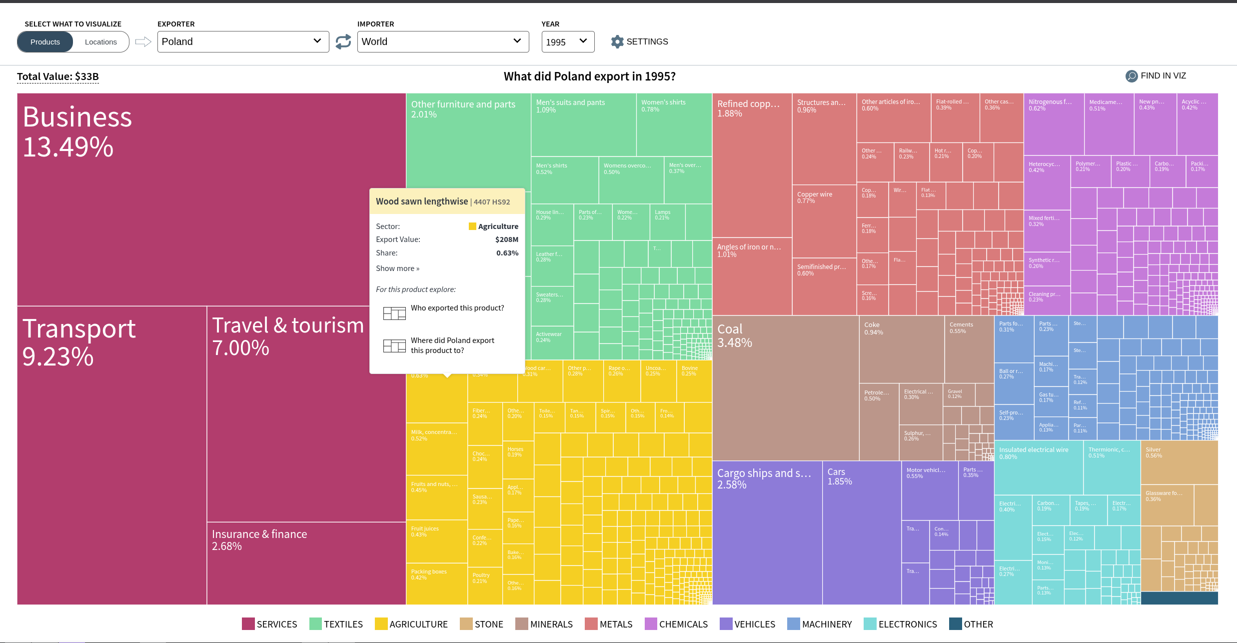Select the Angles of iron 1.01% tile
Viewport: 1237px width, 643px height.
tap(752, 276)
